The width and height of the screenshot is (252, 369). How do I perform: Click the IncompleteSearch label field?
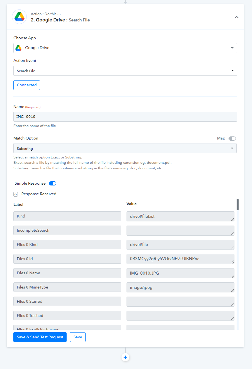coord(67,230)
